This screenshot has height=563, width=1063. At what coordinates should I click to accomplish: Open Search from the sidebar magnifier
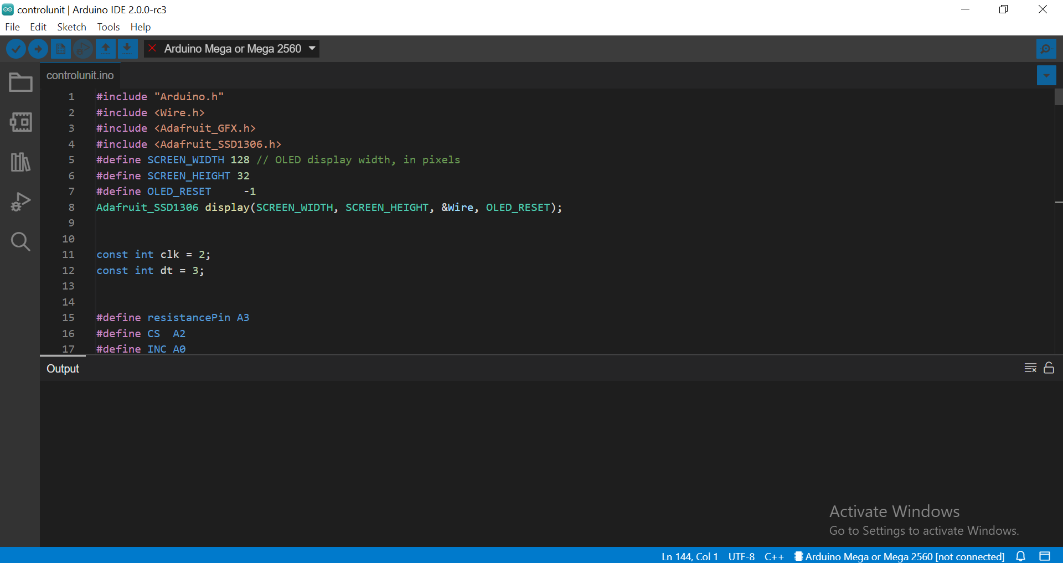pyautogui.click(x=20, y=241)
